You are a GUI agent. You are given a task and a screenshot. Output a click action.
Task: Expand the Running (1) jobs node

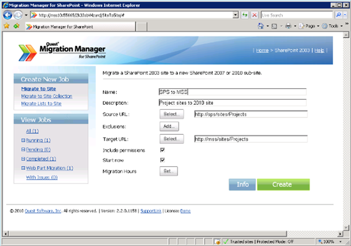click(23, 140)
